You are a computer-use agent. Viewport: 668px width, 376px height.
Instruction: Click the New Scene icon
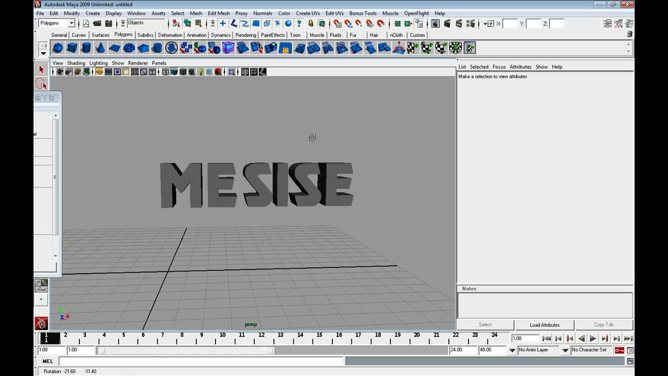[86, 23]
